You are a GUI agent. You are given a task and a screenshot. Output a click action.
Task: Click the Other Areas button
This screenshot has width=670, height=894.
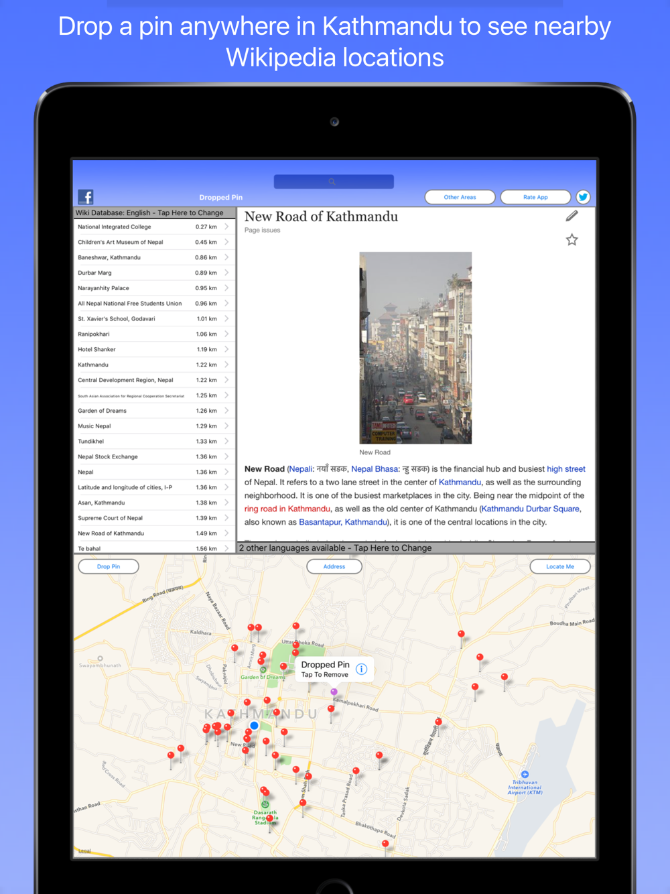tap(460, 197)
